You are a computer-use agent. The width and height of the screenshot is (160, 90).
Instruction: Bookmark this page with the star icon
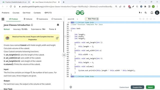point(124,6)
